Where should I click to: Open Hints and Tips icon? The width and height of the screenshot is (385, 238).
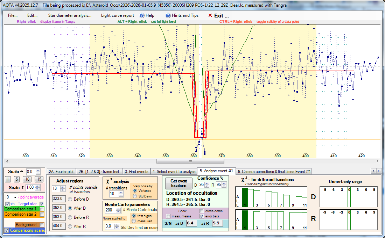[168, 15]
